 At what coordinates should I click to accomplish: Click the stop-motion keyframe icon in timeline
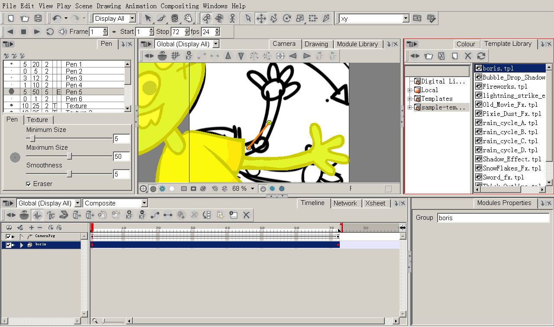168,215
